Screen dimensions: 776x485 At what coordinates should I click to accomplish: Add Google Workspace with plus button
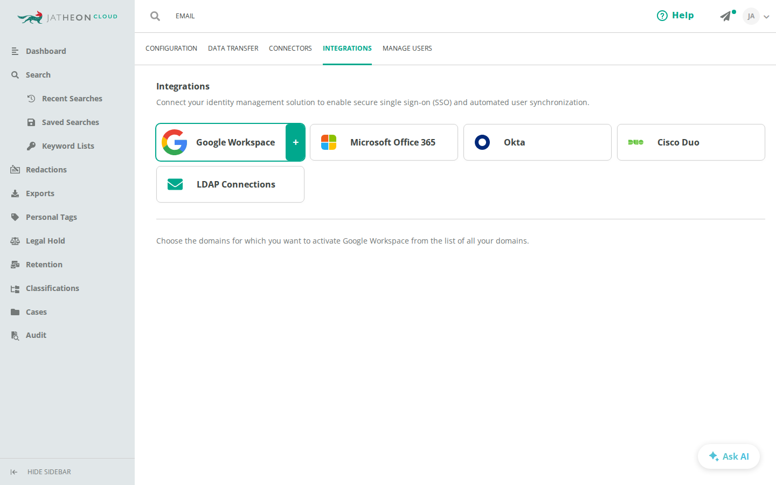(x=295, y=142)
